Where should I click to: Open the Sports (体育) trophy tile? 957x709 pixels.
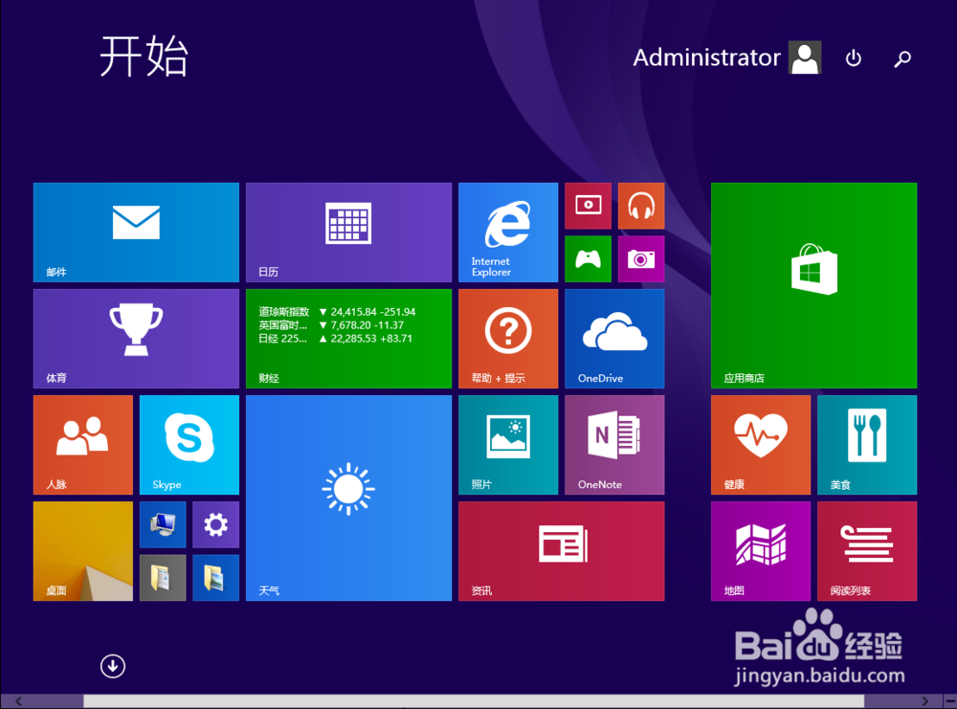coord(136,339)
